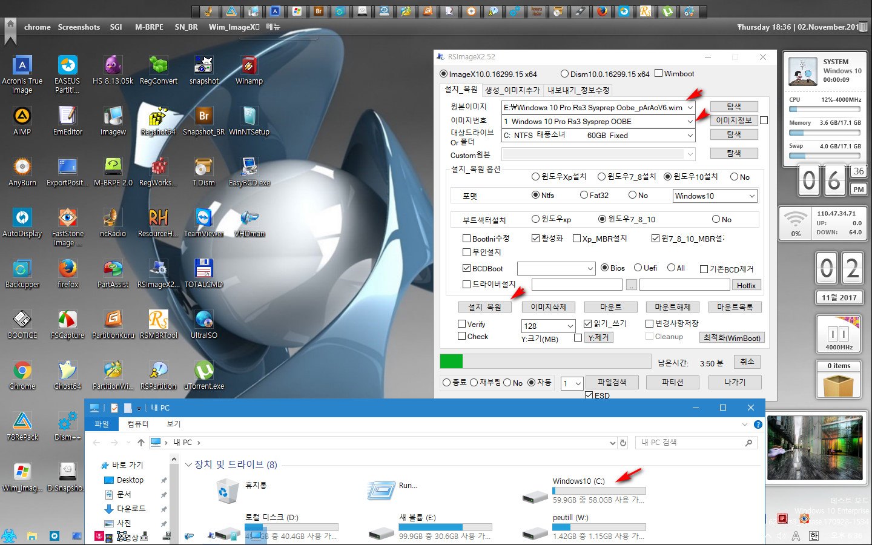Open the 보기 ribbon tab

[x=174, y=424]
